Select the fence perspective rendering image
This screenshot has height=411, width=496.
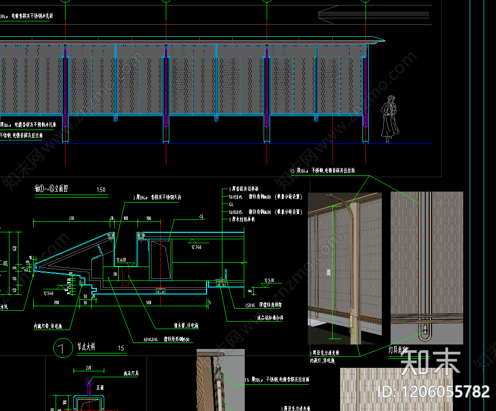(345, 269)
